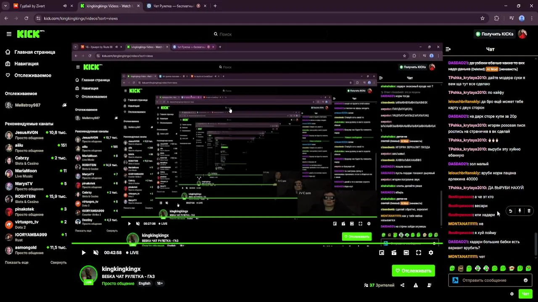This screenshot has width=538, height=302.
Task: Click the KICK logo in header
Action: click(x=30, y=34)
